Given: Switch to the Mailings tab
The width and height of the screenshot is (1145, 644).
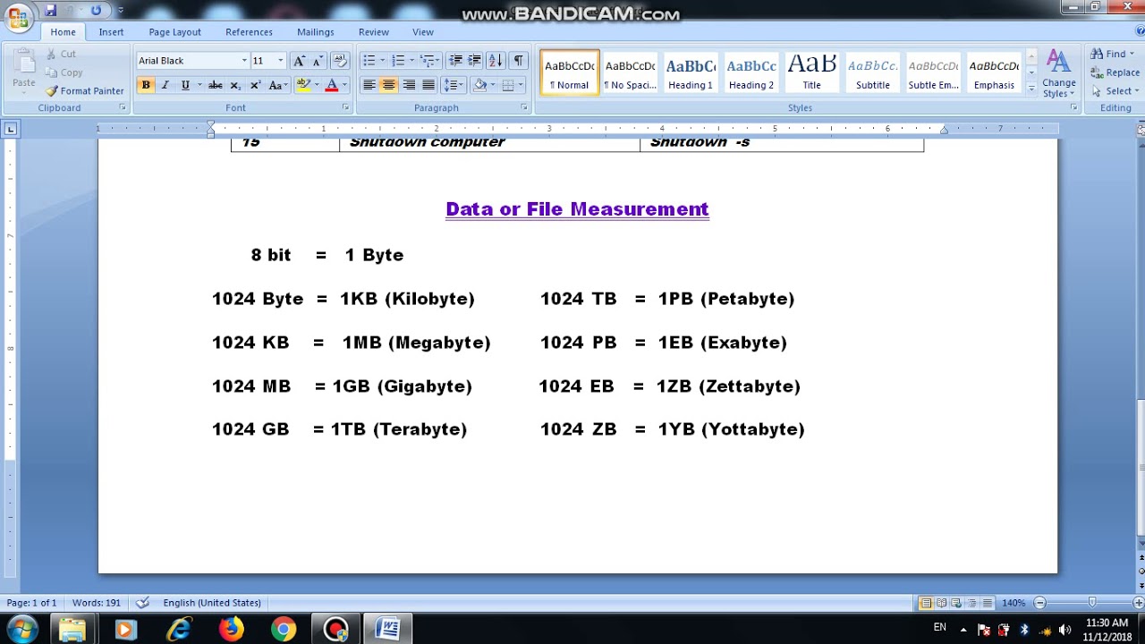Looking at the screenshot, I should (x=315, y=32).
